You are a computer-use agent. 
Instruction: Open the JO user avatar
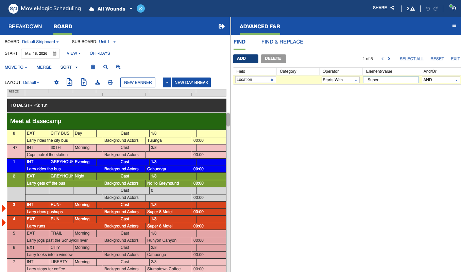pos(141,8)
